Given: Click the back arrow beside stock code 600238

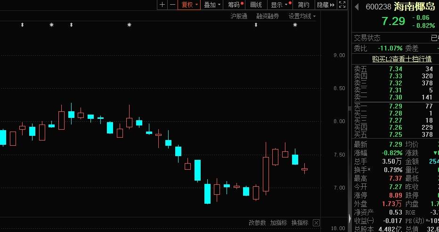Looking at the screenshot, I should tap(357, 7).
